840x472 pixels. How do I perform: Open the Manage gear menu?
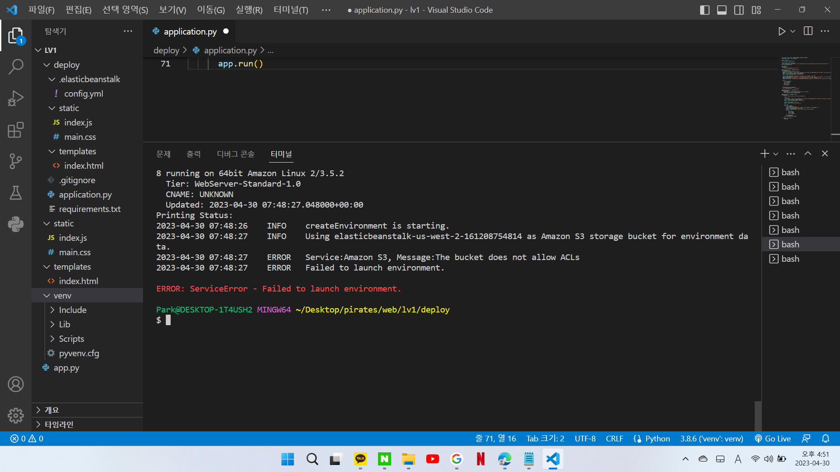[16, 415]
